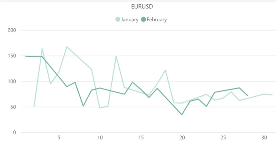Click the x-axis label 20
This screenshot has width=279, height=168.
182,138
